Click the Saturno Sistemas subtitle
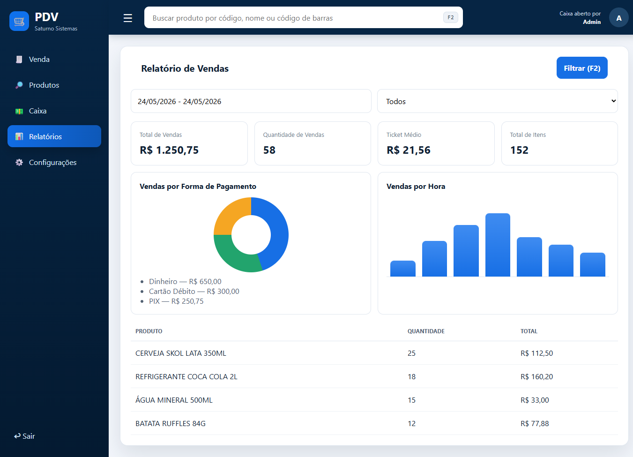The image size is (633, 457). pos(56,29)
